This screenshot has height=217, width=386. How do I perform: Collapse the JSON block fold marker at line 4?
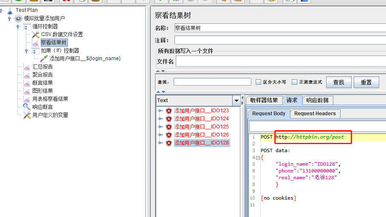click(x=258, y=158)
